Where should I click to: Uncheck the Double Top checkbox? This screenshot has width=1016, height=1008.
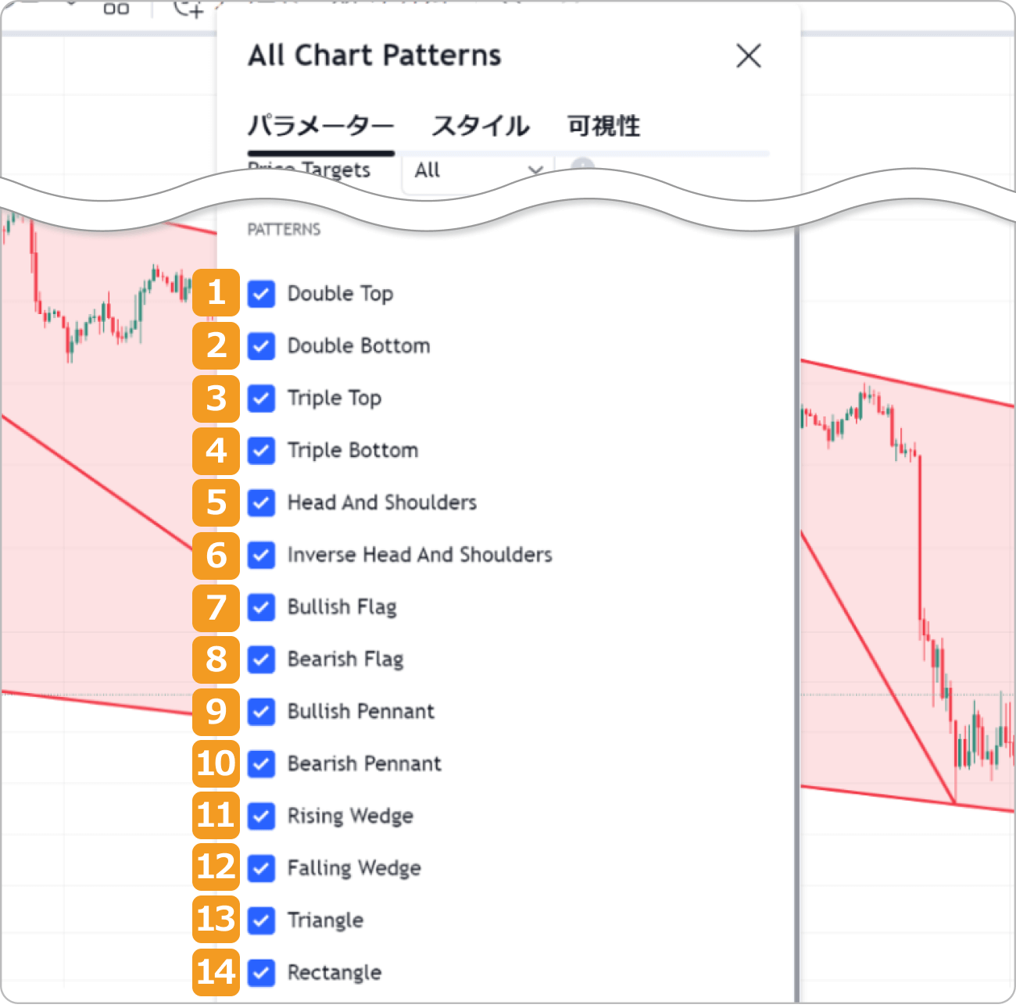click(261, 295)
